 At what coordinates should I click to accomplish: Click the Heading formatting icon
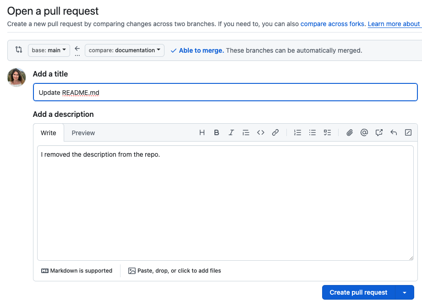(x=202, y=133)
